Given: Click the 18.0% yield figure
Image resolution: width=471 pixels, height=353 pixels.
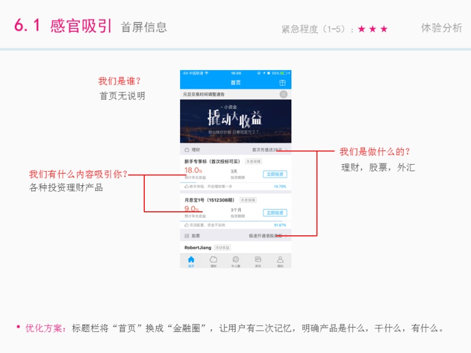Looking at the screenshot, I should [x=193, y=171].
